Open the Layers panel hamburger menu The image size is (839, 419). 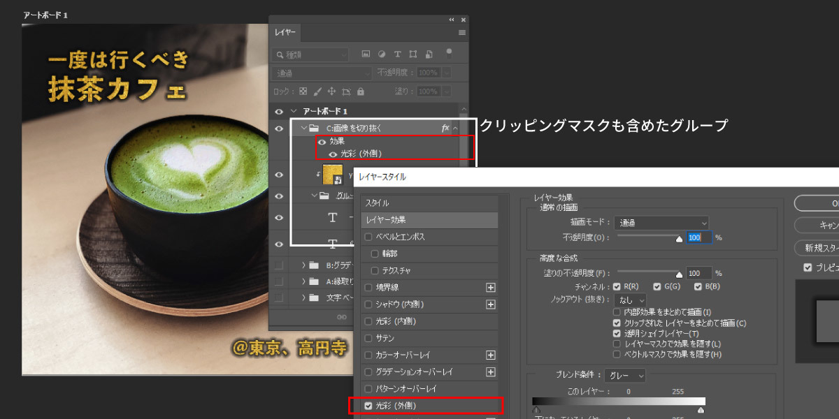462,33
